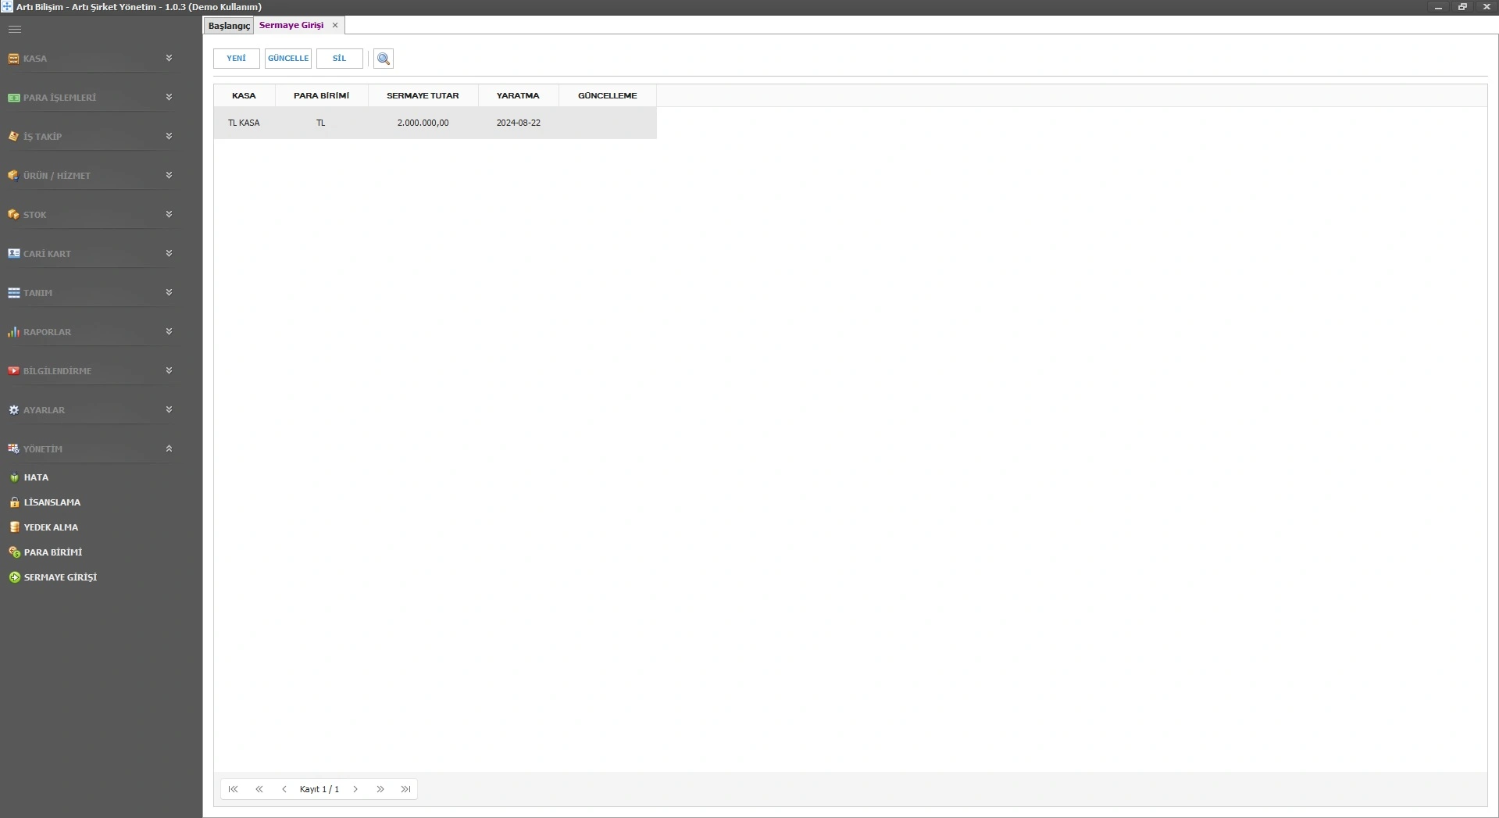Click the CARİ KART card icon
This screenshot has height=818, width=1499.
click(13, 253)
